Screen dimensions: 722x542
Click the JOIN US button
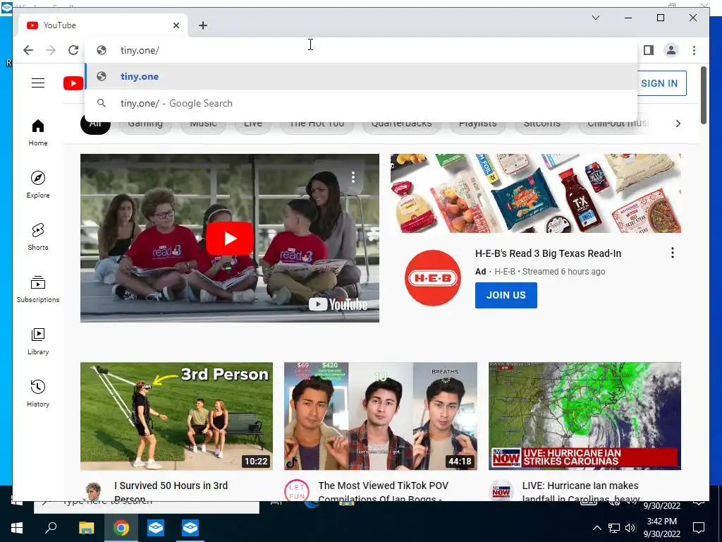[x=506, y=296]
